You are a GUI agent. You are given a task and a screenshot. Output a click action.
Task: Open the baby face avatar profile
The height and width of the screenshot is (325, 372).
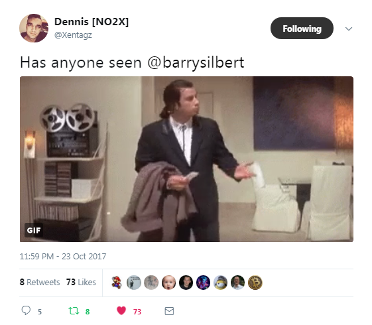coord(168,283)
